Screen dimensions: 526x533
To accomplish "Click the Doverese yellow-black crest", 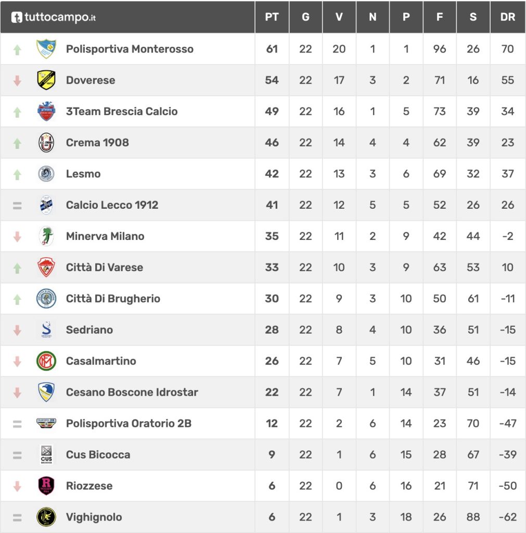I will pos(46,80).
